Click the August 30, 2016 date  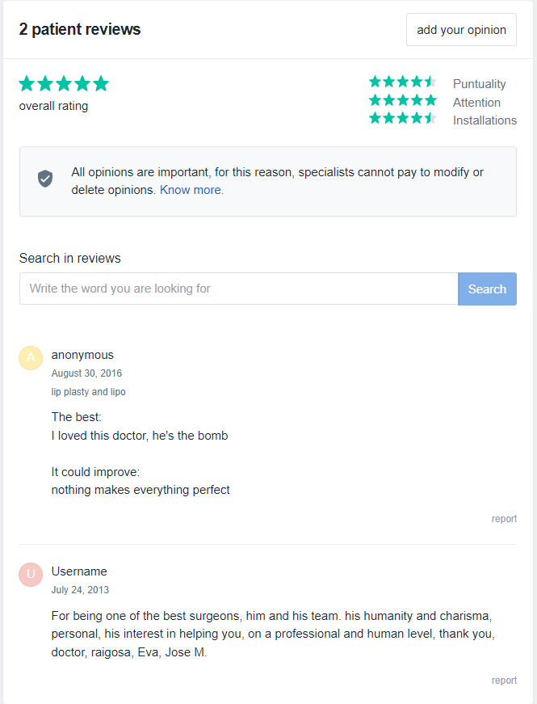(x=86, y=373)
